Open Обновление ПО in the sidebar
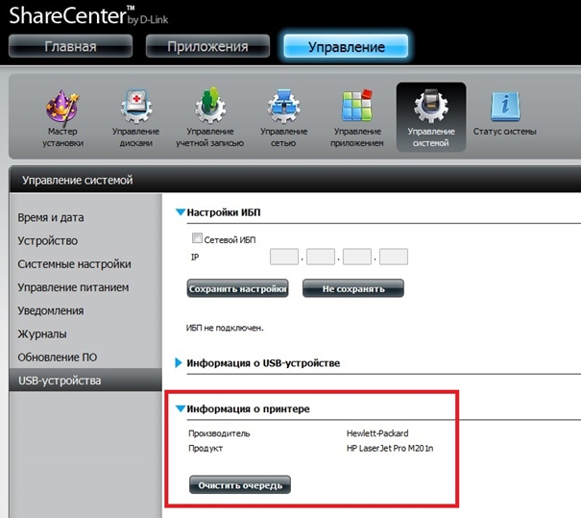Screen dimensions: 581x518 59,358
